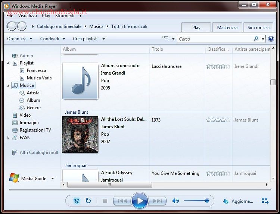Skip to the previous track

coord(122,201)
